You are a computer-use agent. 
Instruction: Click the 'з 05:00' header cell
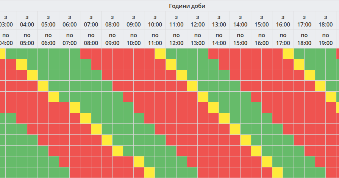pos(48,20)
